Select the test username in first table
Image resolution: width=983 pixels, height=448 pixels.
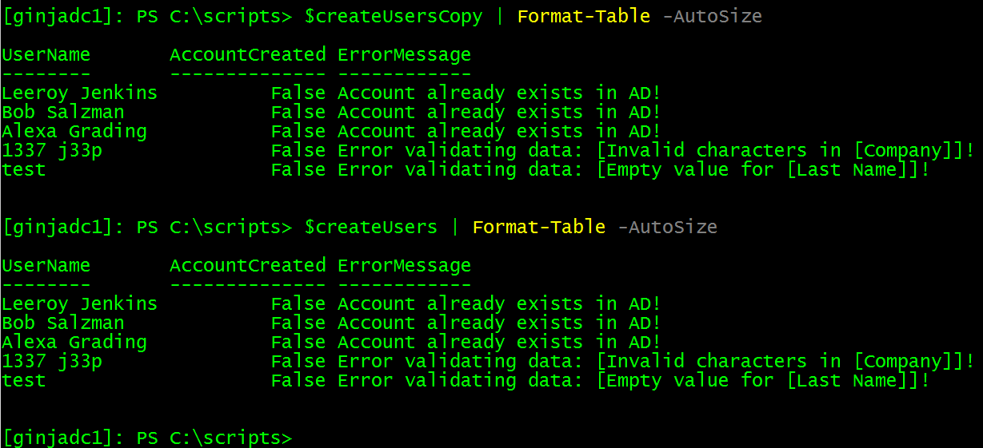tap(23, 170)
